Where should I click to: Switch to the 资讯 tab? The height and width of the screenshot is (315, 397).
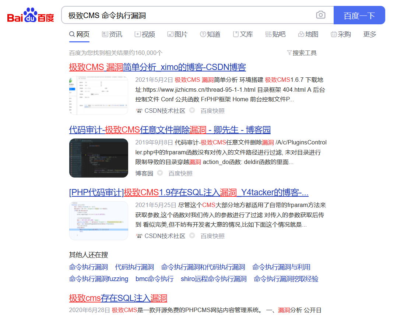click(112, 34)
